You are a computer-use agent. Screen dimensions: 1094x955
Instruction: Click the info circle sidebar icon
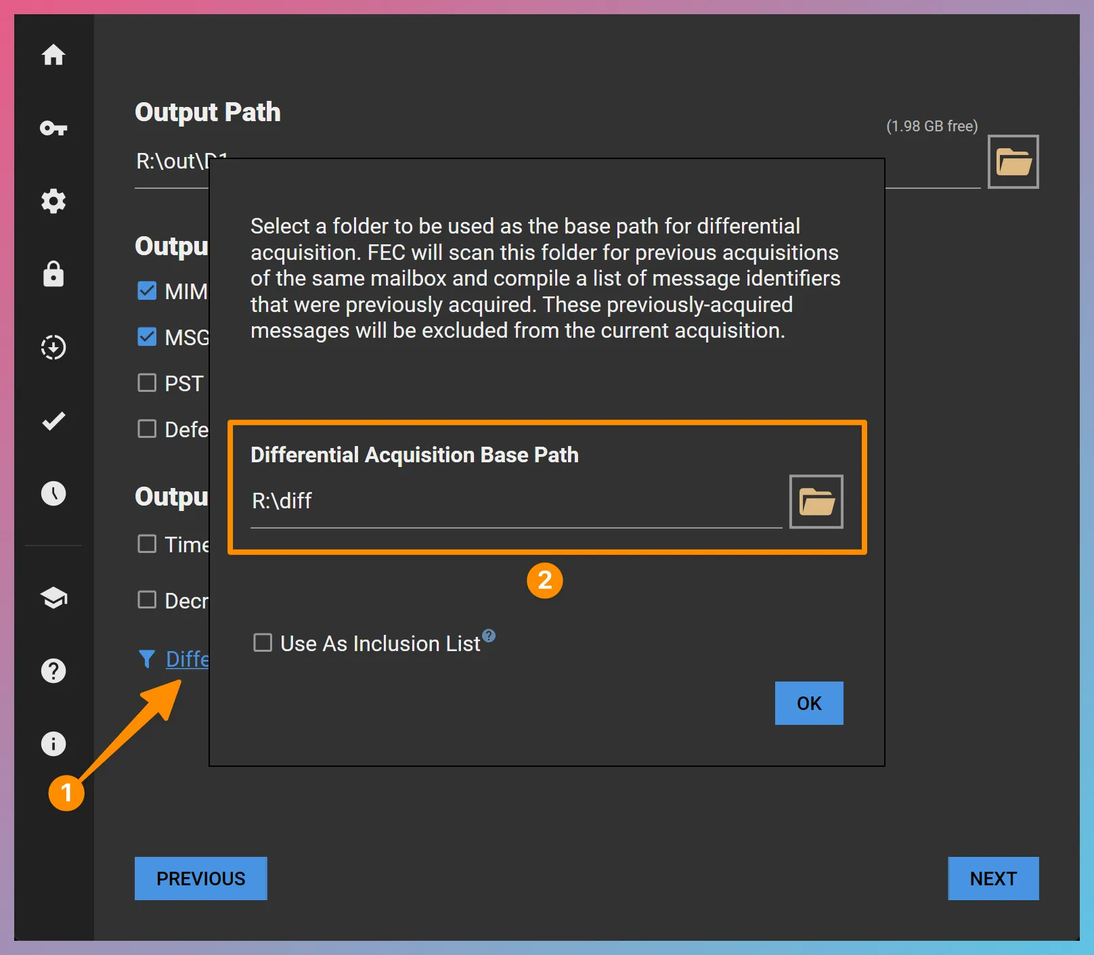point(53,744)
